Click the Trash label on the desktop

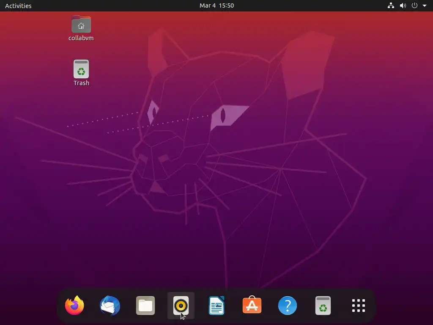[x=81, y=83]
